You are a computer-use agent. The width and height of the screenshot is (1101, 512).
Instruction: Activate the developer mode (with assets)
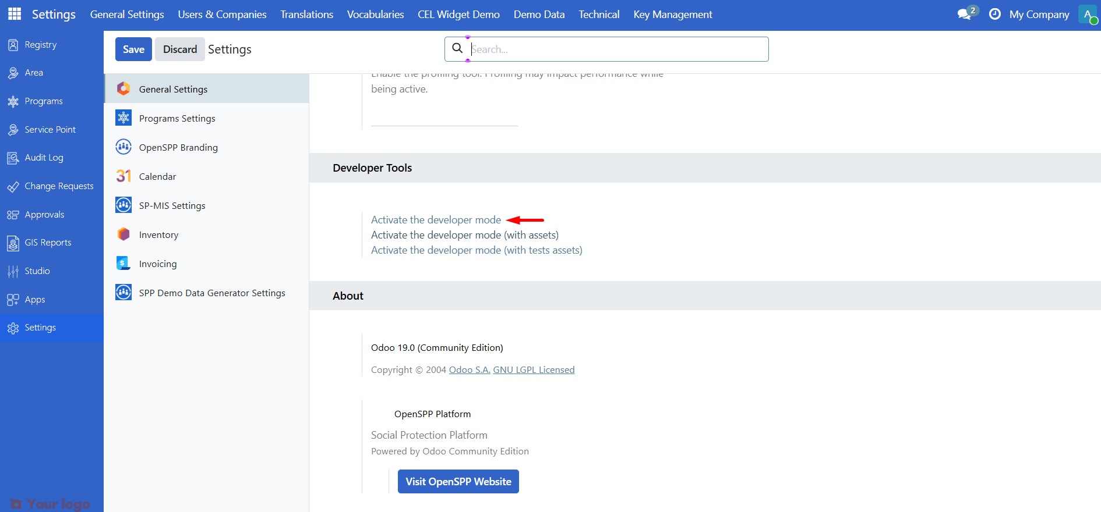click(x=465, y=235)
